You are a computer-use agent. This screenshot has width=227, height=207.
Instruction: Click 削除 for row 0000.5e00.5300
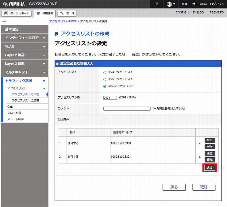[210, 146]
